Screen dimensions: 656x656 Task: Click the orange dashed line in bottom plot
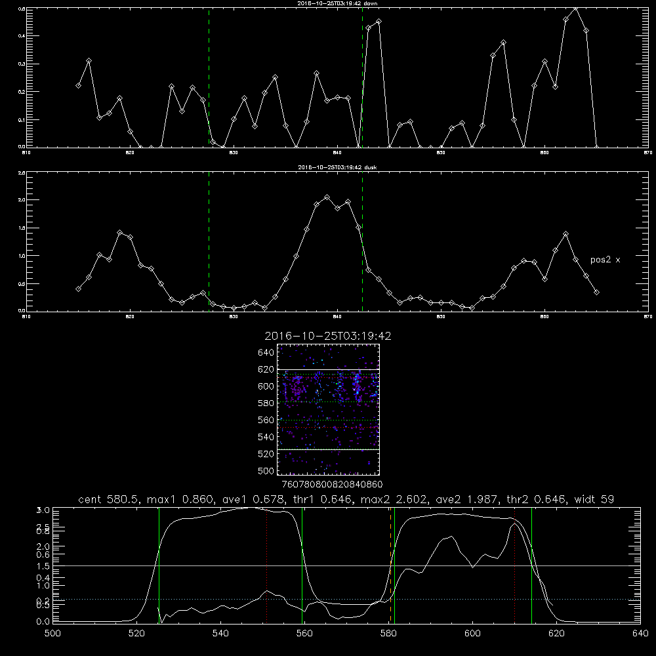390,565
